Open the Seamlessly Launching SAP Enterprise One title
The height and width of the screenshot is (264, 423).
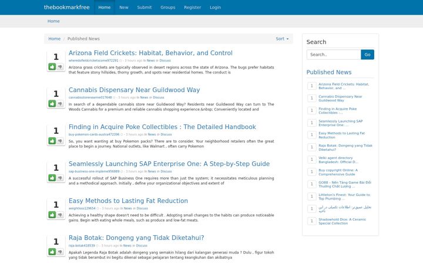[x=169, y=164]
